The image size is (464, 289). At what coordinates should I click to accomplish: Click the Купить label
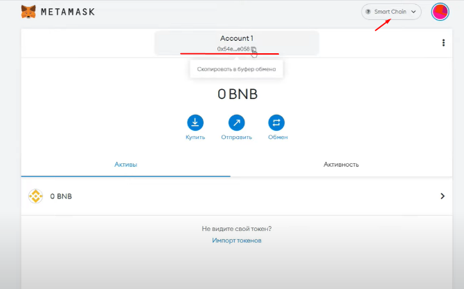pos(195,138)
